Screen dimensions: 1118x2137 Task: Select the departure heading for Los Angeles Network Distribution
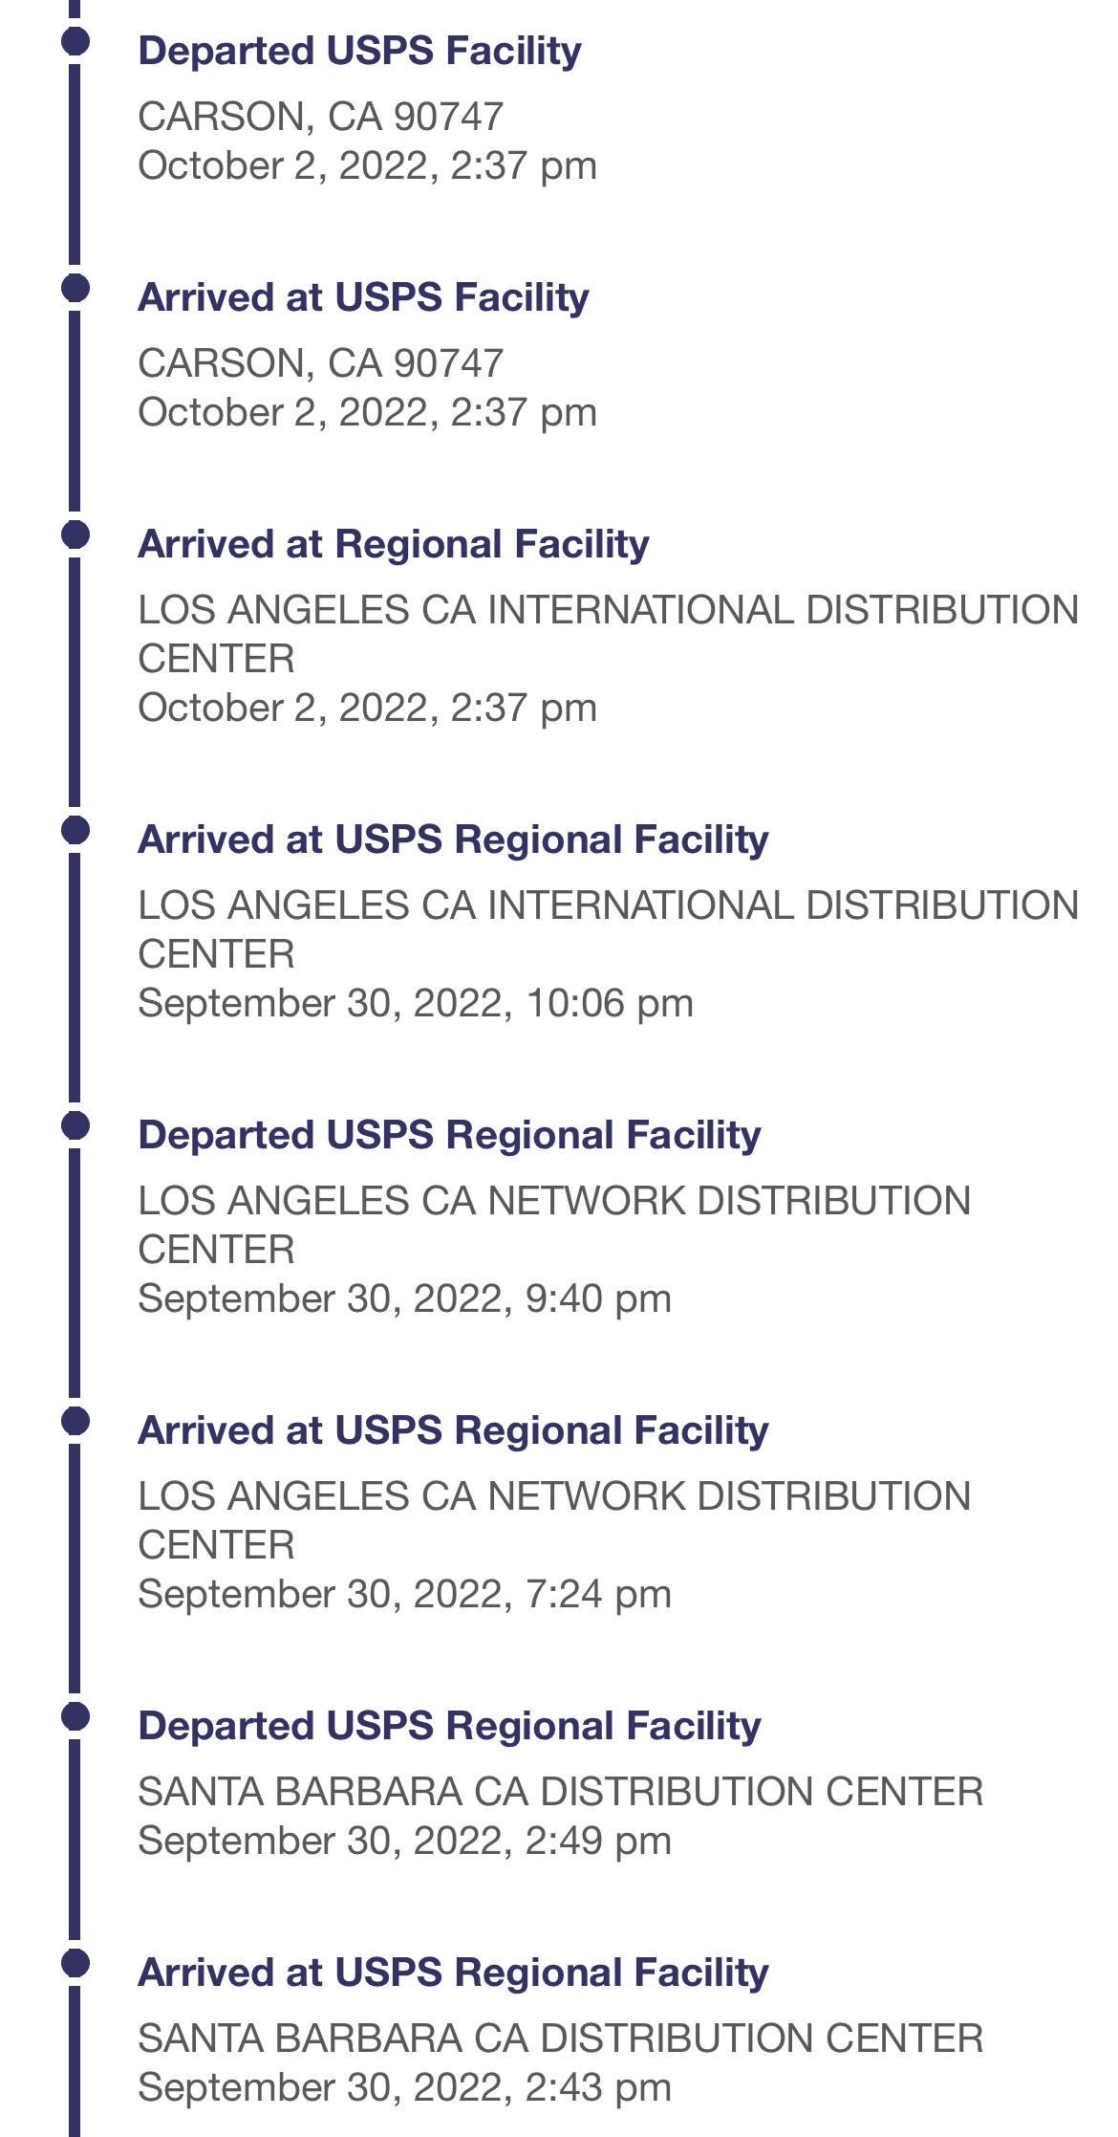point(449,1135)
